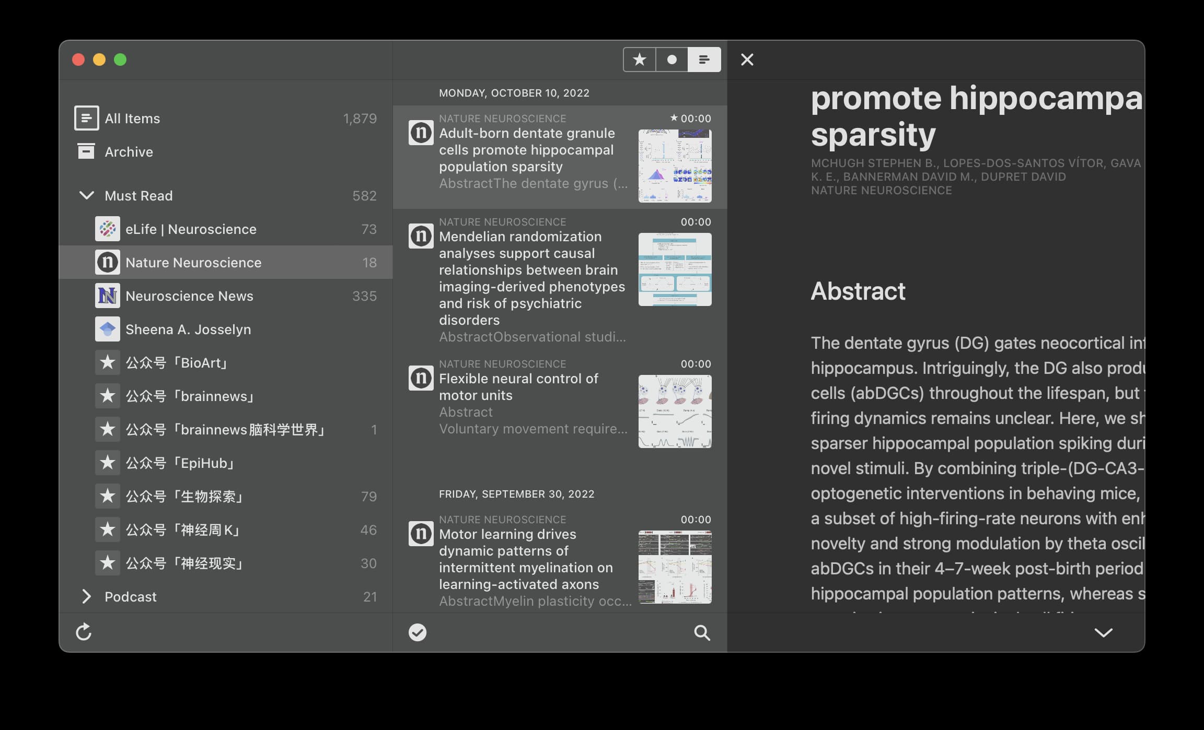1204x730 pixels.
Task: Click the All Items icon
Action: tap(86, 118)
